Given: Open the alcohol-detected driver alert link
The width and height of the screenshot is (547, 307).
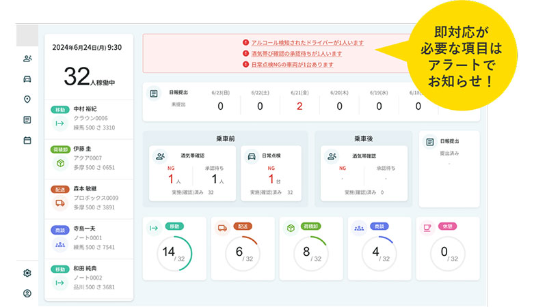Looking at the screenshot, I should point(307,43).
